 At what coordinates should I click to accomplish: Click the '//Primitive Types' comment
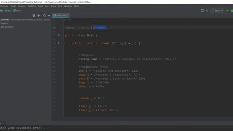[x=93, y=67]
